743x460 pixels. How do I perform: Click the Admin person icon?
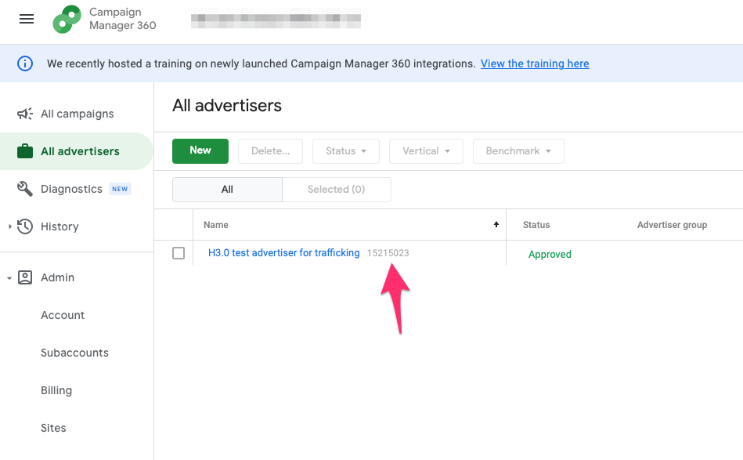coord(25,277)
